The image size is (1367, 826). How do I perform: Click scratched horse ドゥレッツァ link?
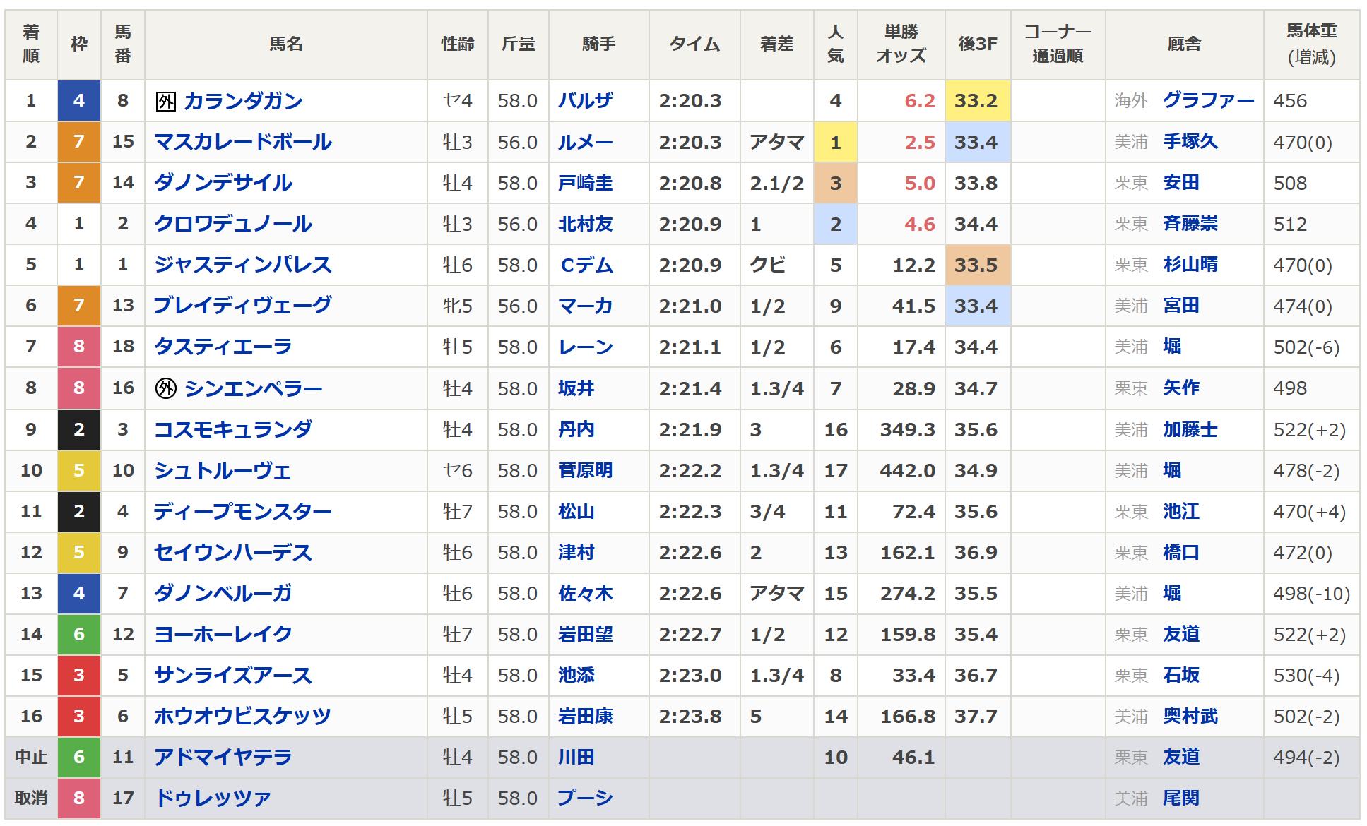click(x=212, y=798)
